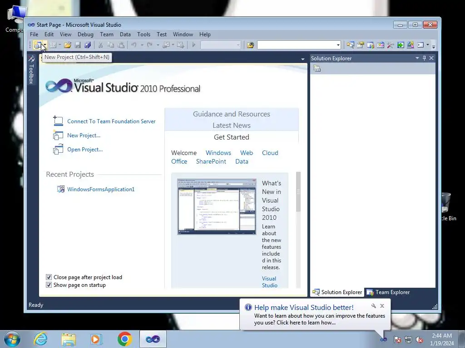Click the Open Project... link
This screenshot has height=348, width=465.
[x=85, y=150]
